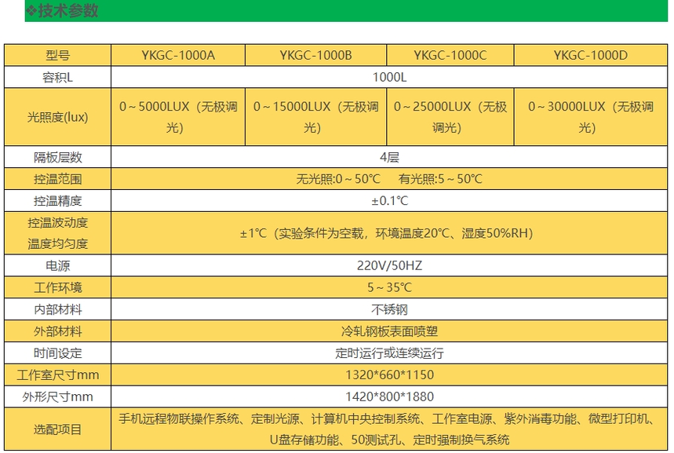Select the 内部材料 row label
The height and width of the screenshot is (453, 674).
[57, 310]
